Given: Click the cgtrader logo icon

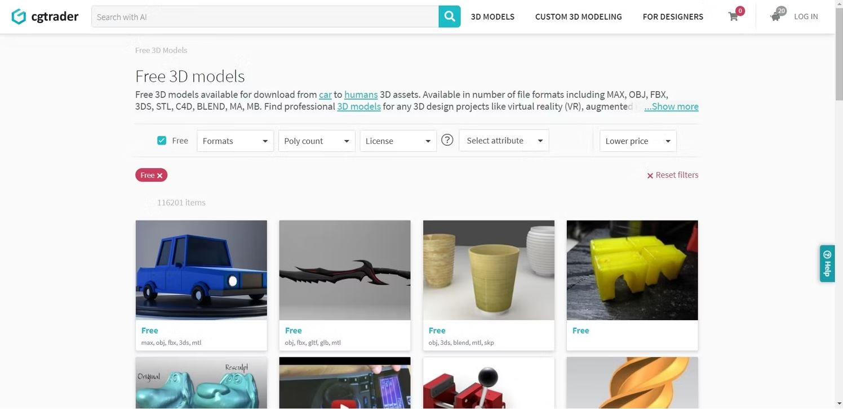Looking at the screenshot, I should coord(19,17).
